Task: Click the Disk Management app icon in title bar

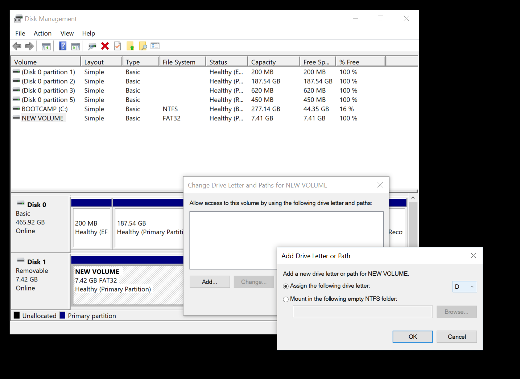Action: tap(18, 18)
